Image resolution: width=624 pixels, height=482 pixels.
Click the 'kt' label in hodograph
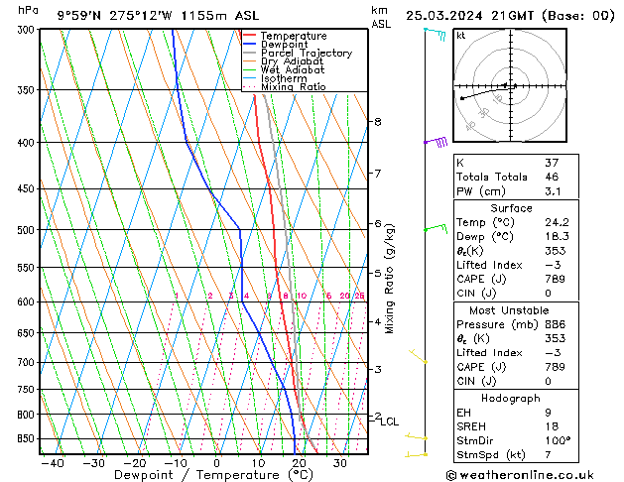point(461,36)
